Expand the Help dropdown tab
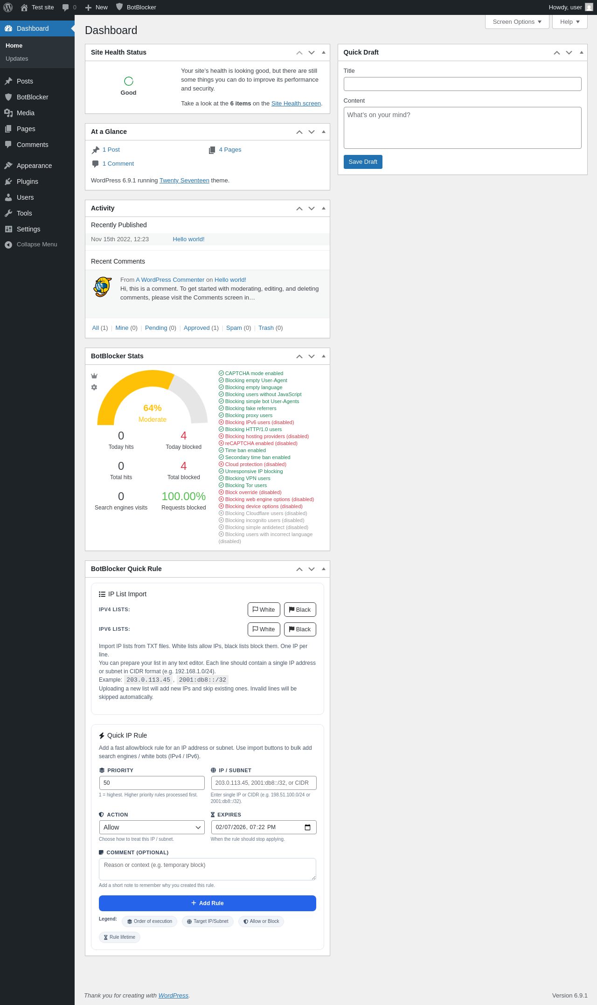Screen dimensions: 597x1005 [x=570, y=22]
